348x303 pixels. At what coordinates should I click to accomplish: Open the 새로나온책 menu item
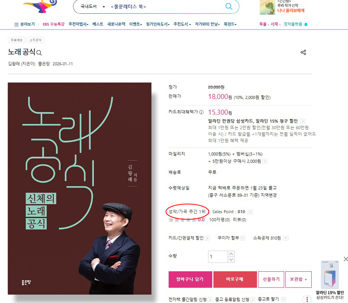tap(116, 24)
